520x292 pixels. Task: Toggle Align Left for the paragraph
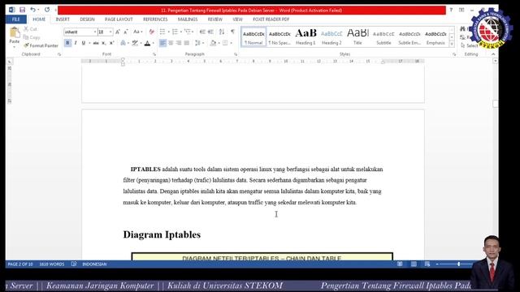coord(162,43)
